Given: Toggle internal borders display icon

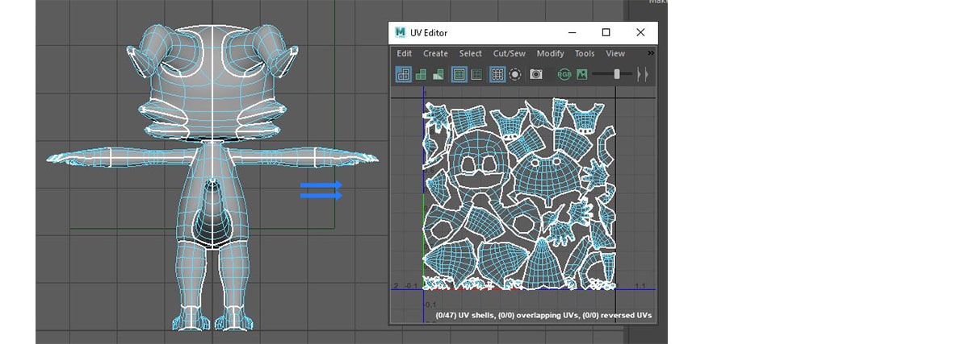Looking at the screenshot, I should pos(476,74).
